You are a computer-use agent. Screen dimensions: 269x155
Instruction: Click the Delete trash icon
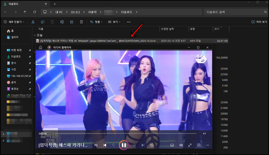pos(81,22)
